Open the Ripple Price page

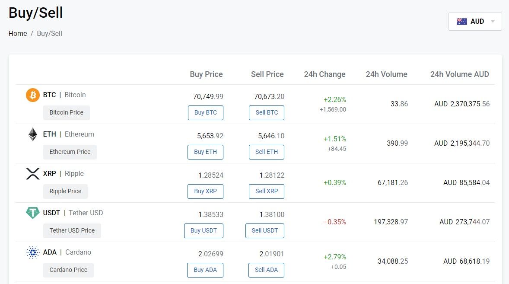[x=65, y=191]
